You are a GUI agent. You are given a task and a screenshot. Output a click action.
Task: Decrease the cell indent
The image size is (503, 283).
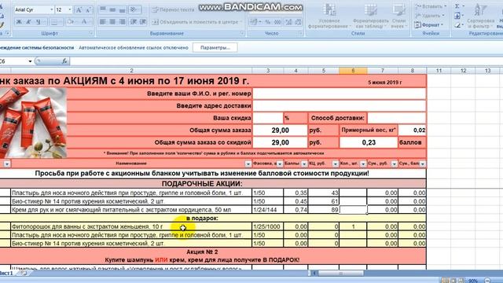click(134, 22)
